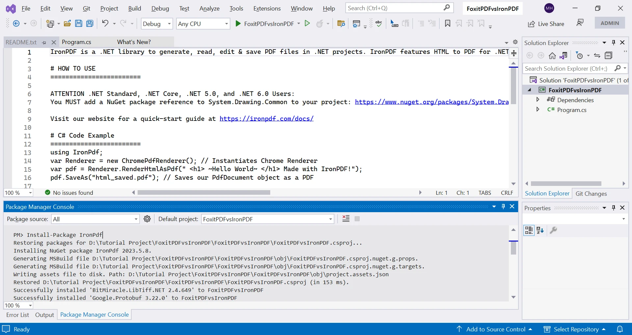Toggle bookmark icon in toolbar

[447, 23]
